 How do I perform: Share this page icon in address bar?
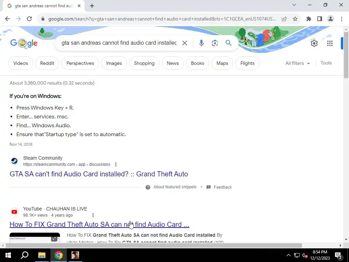(284, 19)
